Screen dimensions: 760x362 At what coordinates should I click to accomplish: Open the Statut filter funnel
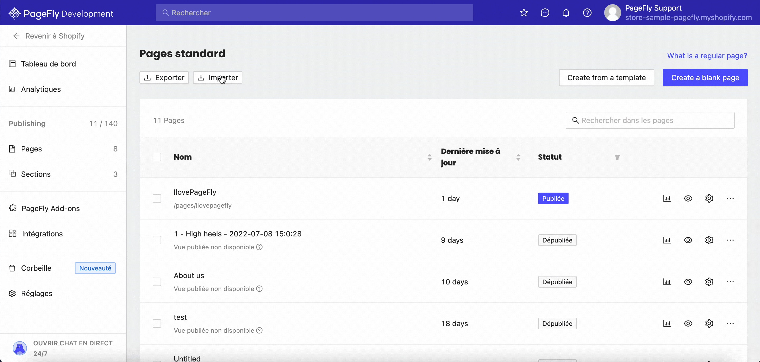click(x=617, y=157)
